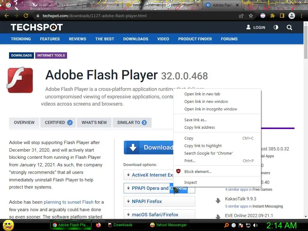Click the DOWNLOADS breadcrumb tag
308x231 pixels.
click(x=21, y=55)
